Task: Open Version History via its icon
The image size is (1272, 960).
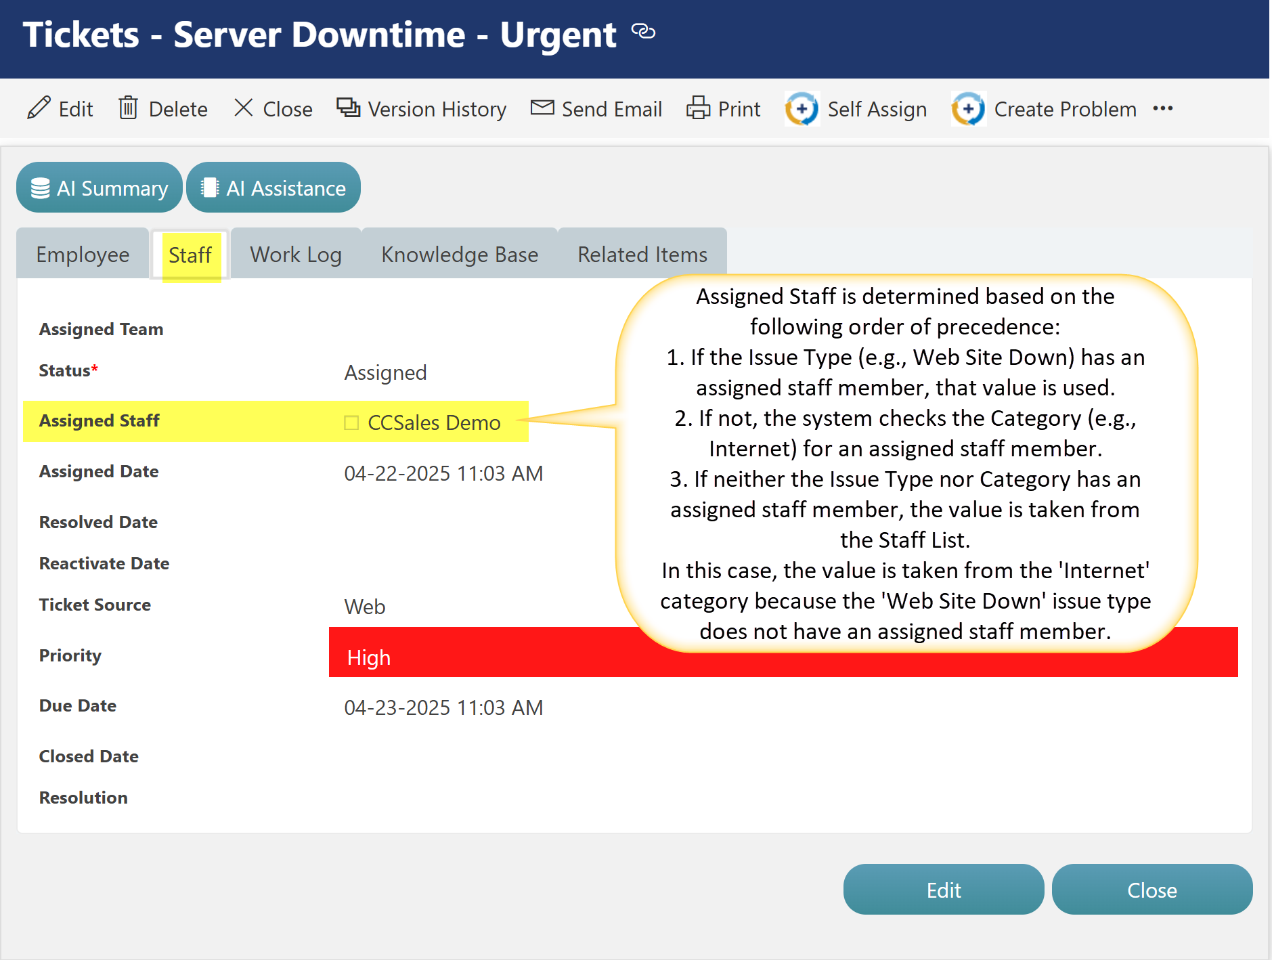Action: pos(349,108)
